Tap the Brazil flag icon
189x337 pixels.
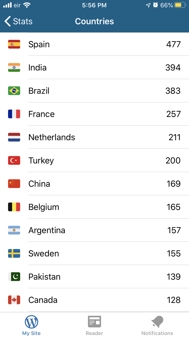tap(14, 91)
